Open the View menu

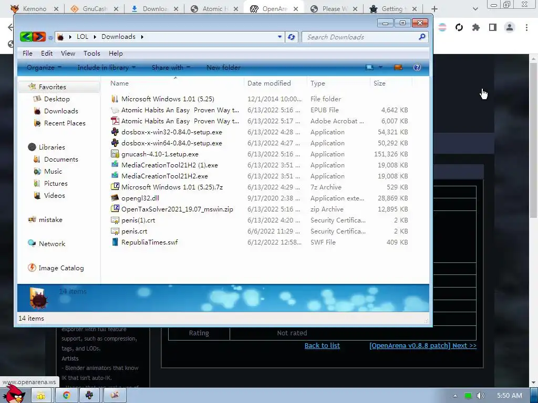tap(68, 54)
